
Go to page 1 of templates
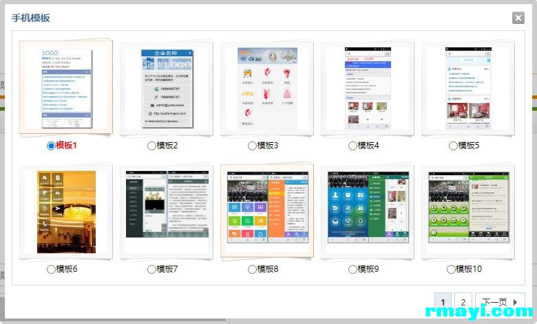(443, 302)
